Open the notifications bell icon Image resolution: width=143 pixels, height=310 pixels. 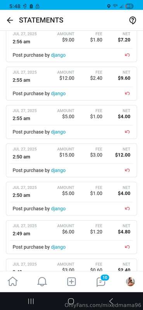point(42,282)
